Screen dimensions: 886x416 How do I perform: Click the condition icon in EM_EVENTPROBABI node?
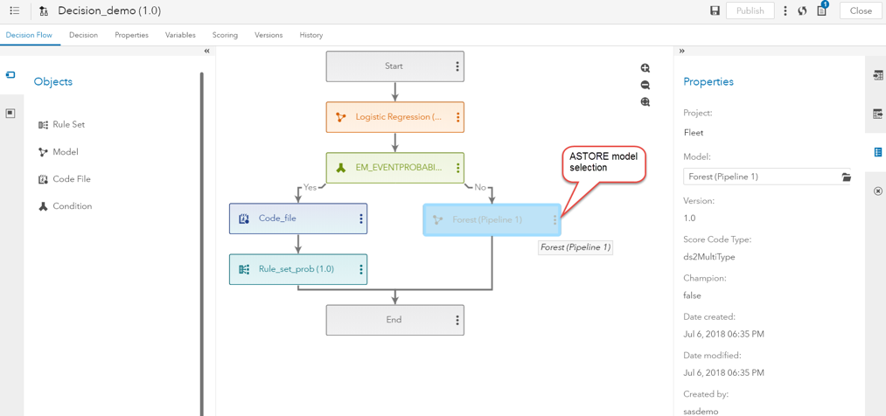(341, 168)
